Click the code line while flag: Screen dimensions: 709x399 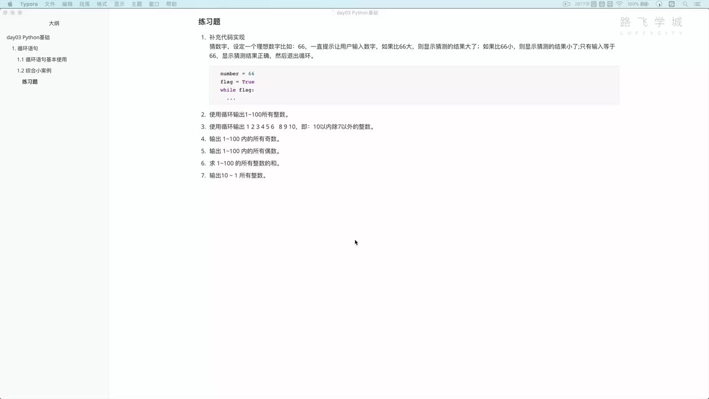tap(237, 90)
